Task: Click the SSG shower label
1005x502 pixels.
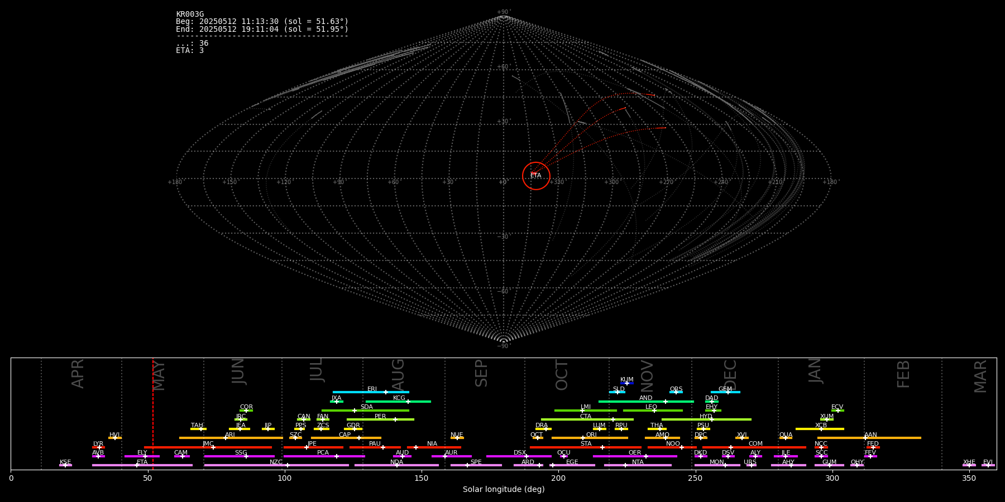Action: click(x=241, y=453)
